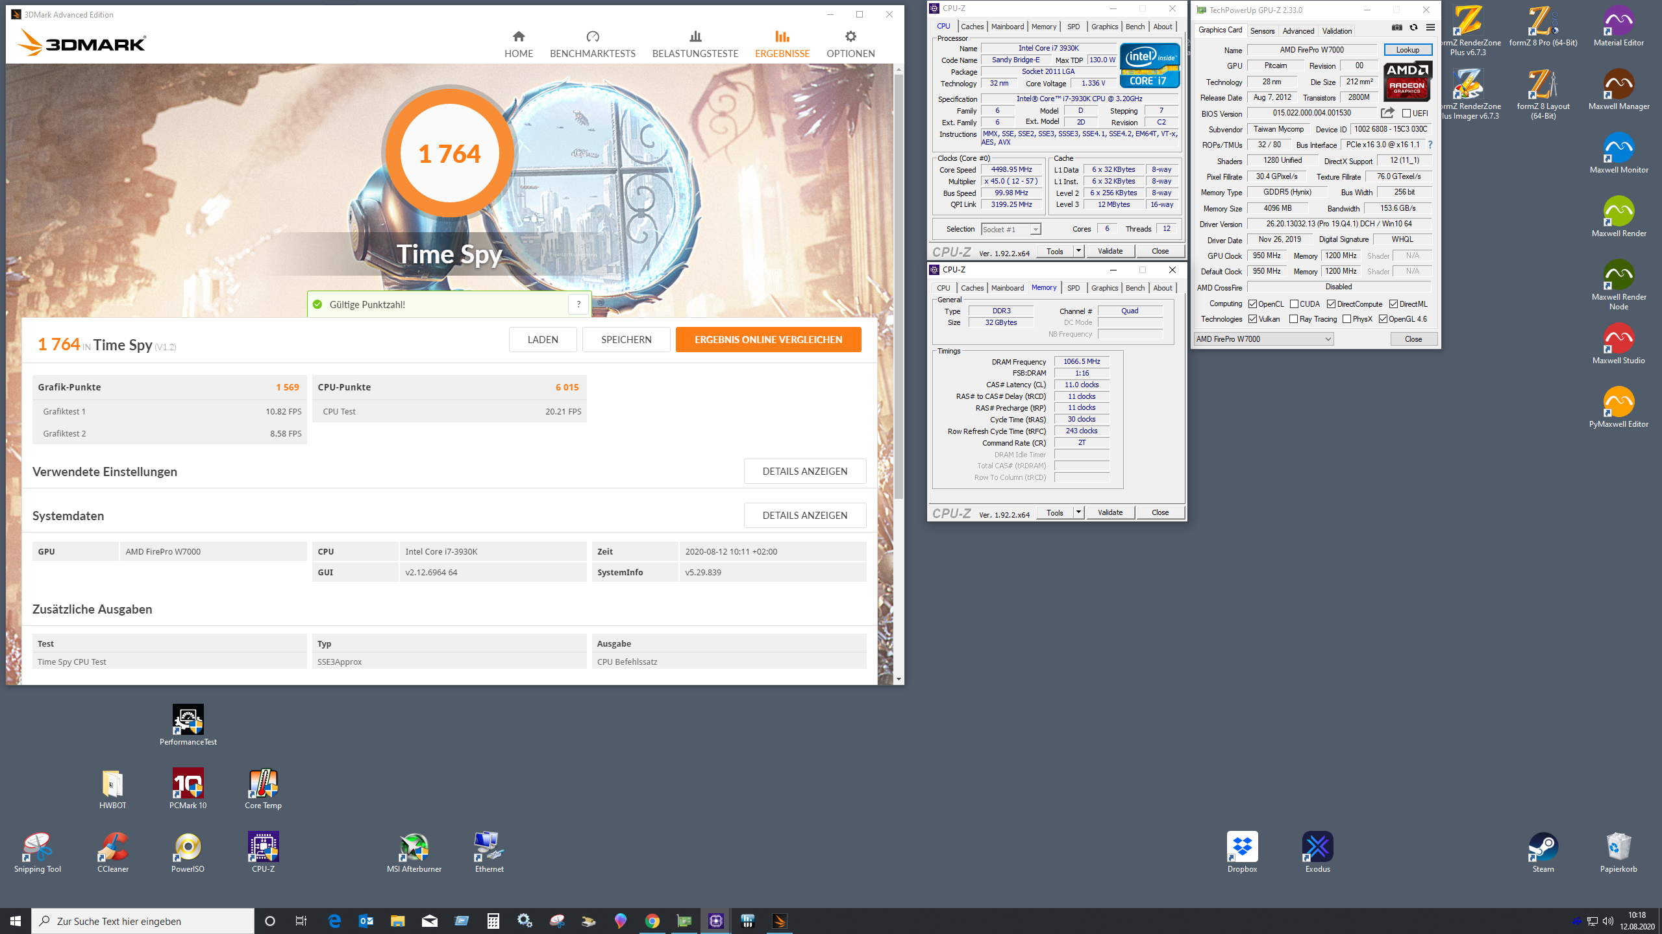Click the Windows Start button
The width and height of the screenshot is (1662, 934).
pyautogui.click(x=16, y=921)
